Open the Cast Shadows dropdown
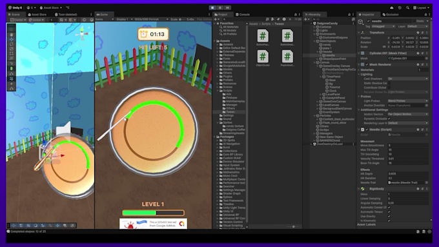 [408, 79]
